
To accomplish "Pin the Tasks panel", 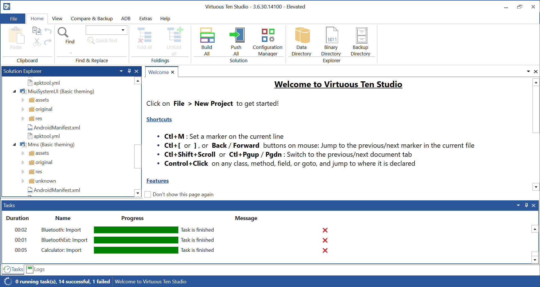I will [526, 205].
